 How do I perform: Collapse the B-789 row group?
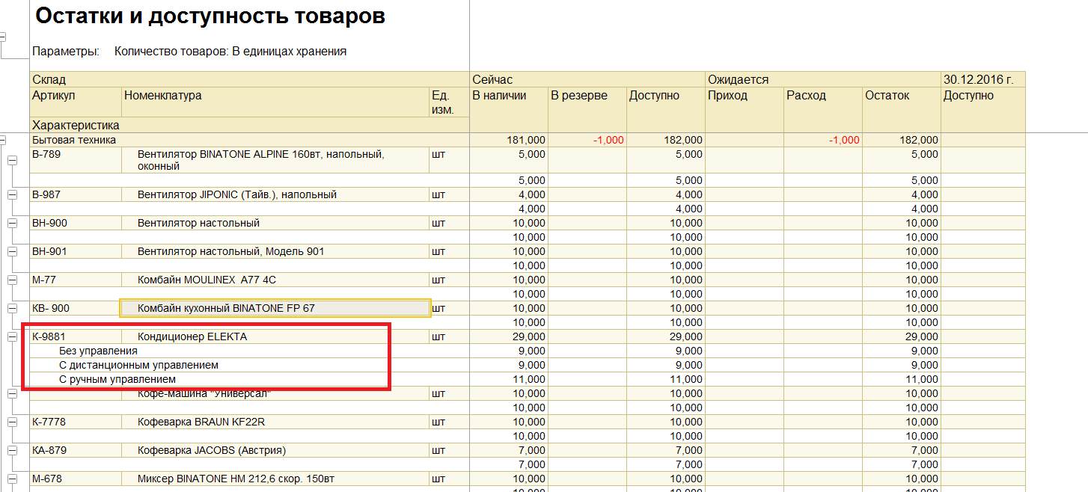coord(12,160)
